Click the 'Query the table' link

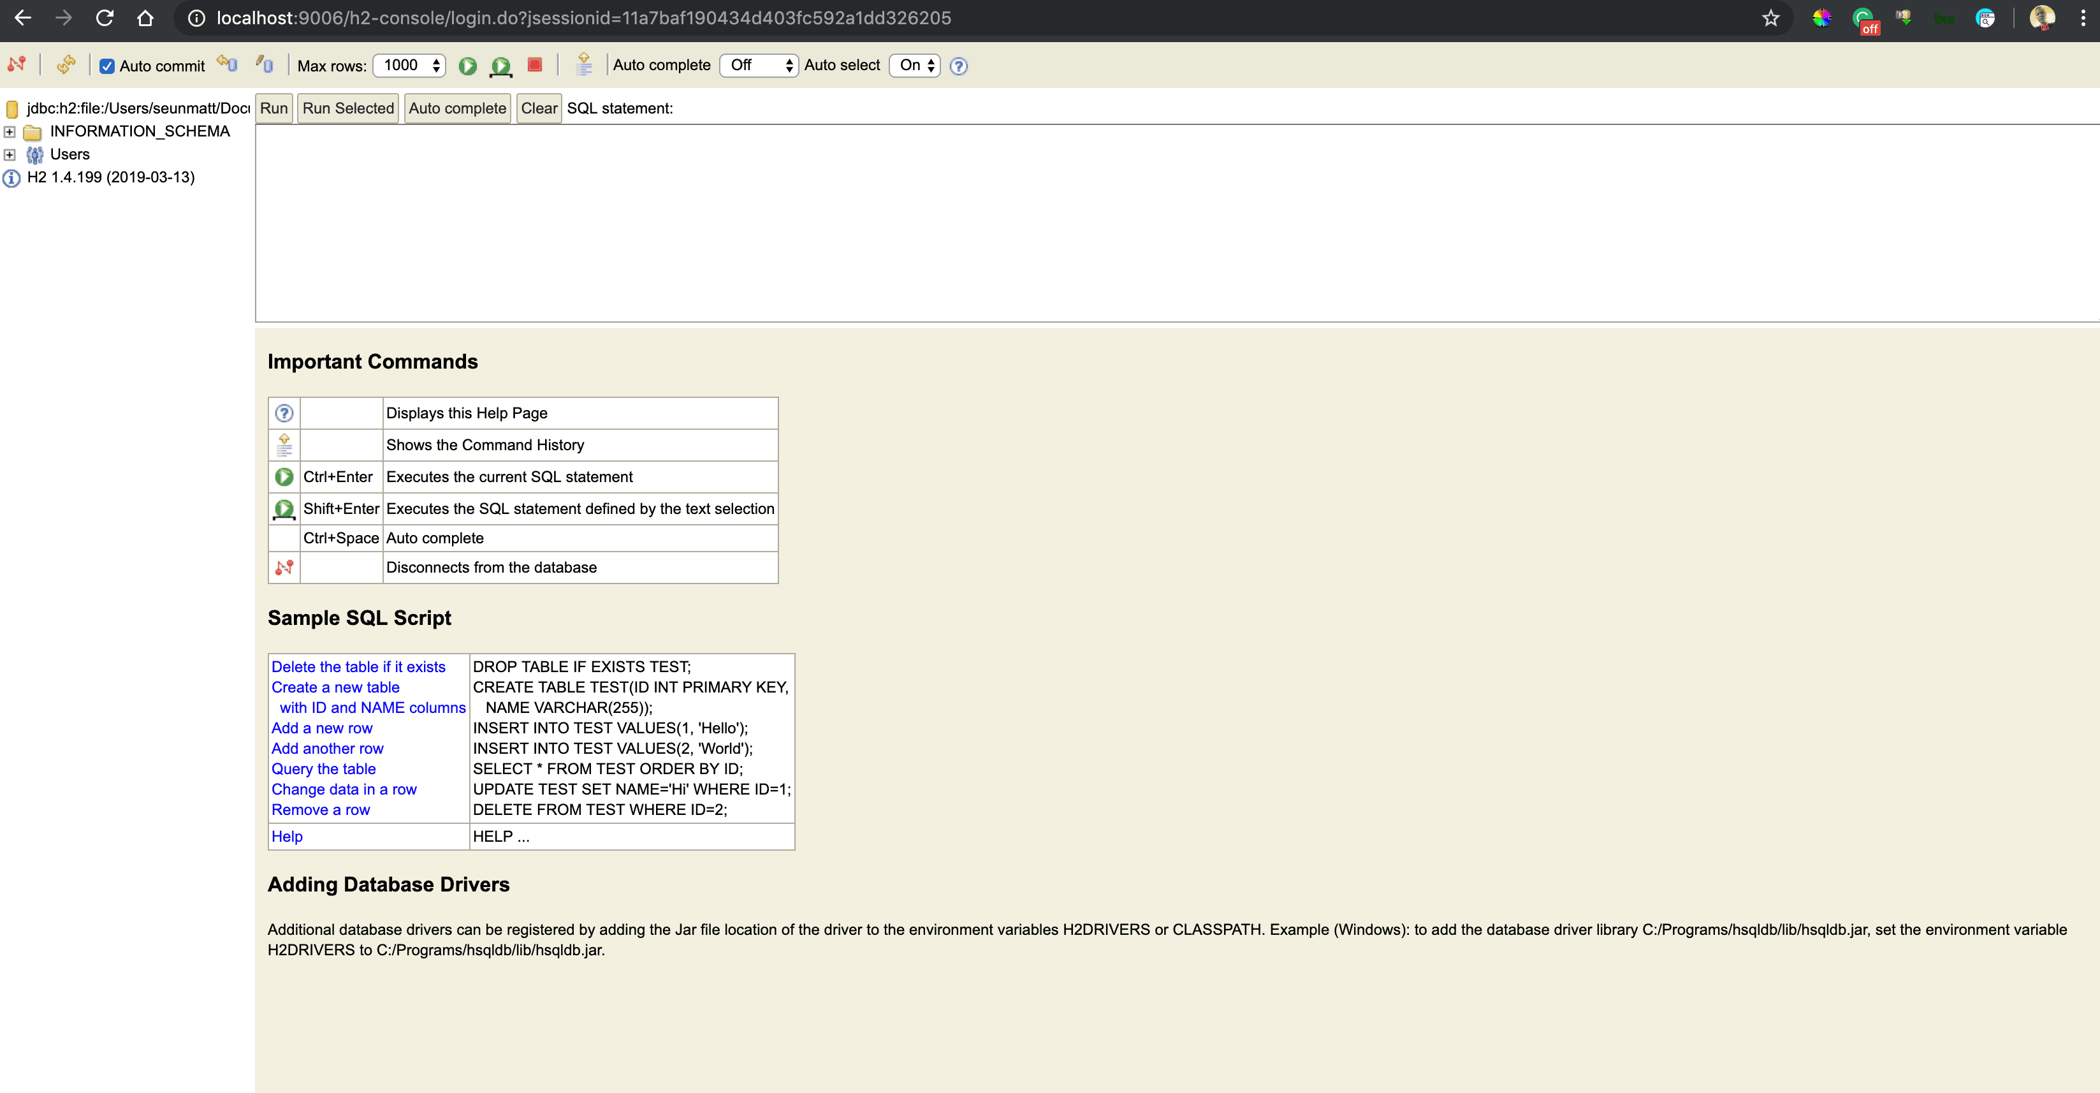[324, 768]
